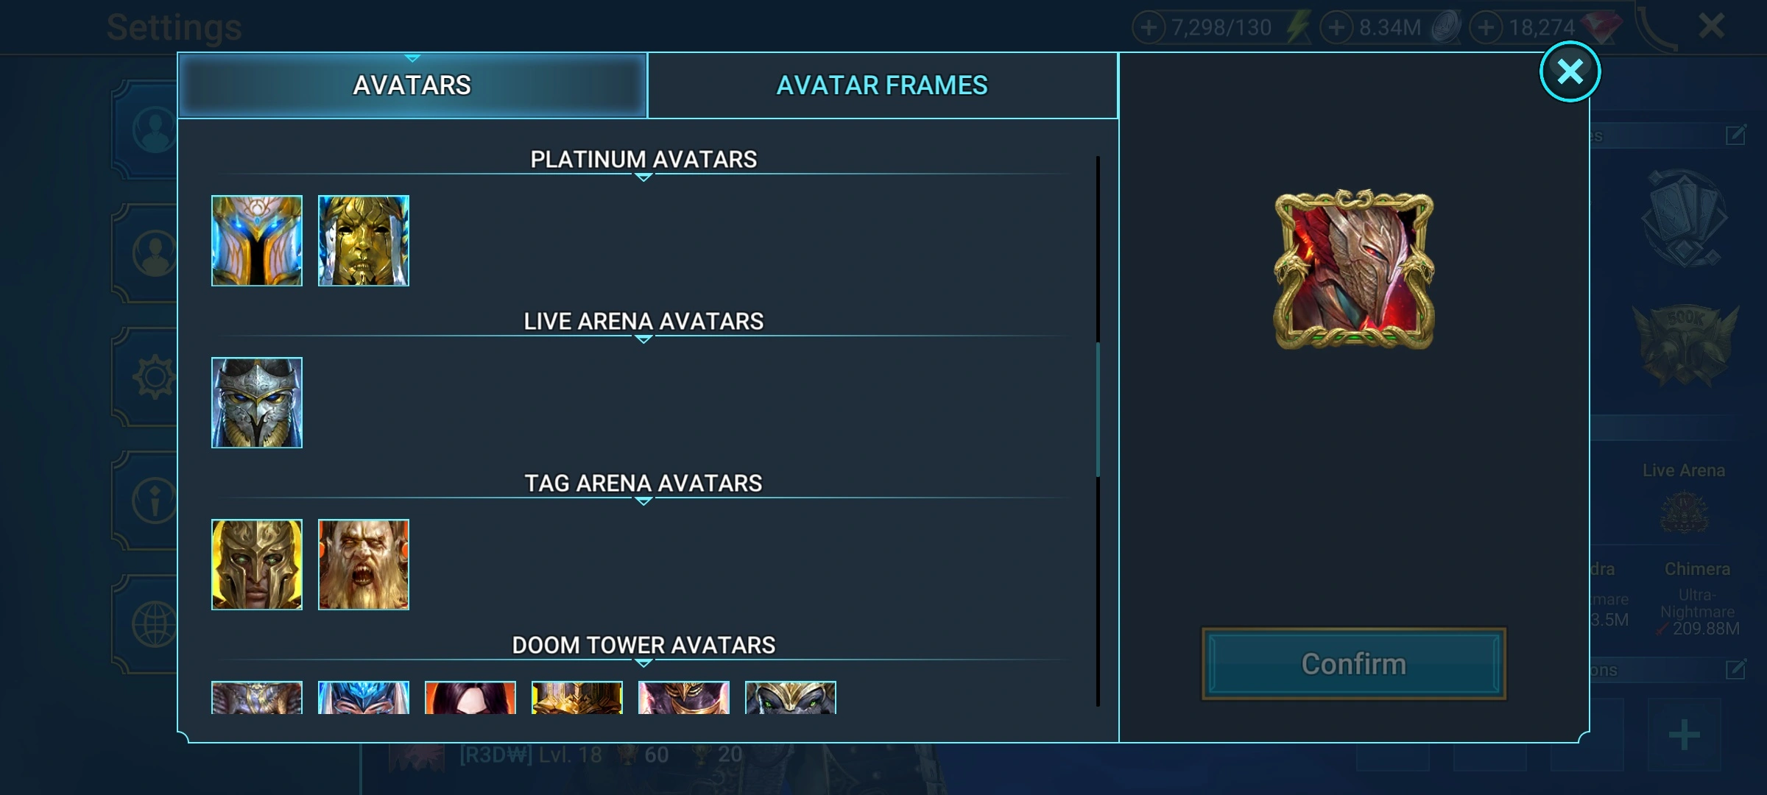Collapse the Platinum Avatars section arrow
This screenshot has height=795, width=1767.
(643, 177)
